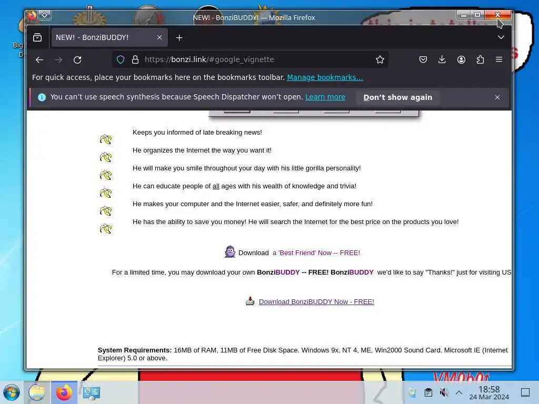Click the purple Bonzi gorilla download icon
This screenshot has height=404, width=539.
pyautogui.click(x=230, y=252)
